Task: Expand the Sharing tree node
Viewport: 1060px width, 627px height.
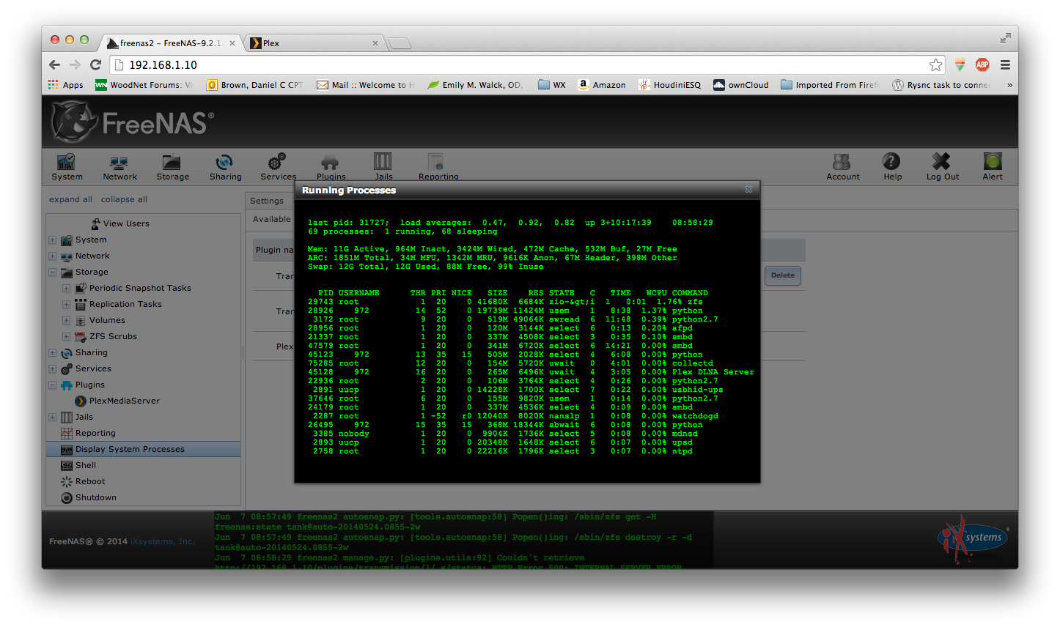Action: click(53, 353)
